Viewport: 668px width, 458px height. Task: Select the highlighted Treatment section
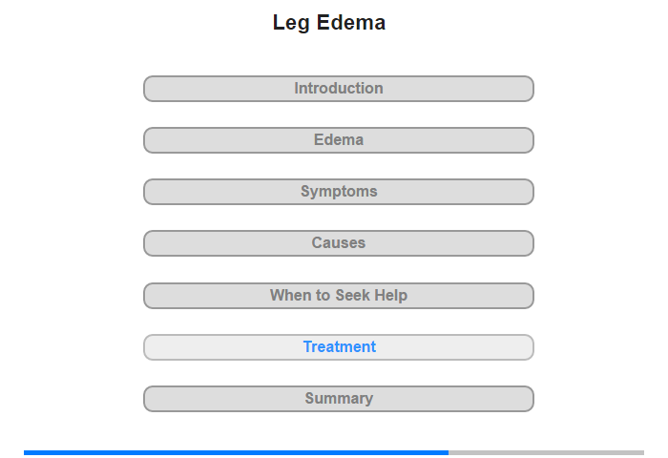point(338,347)
